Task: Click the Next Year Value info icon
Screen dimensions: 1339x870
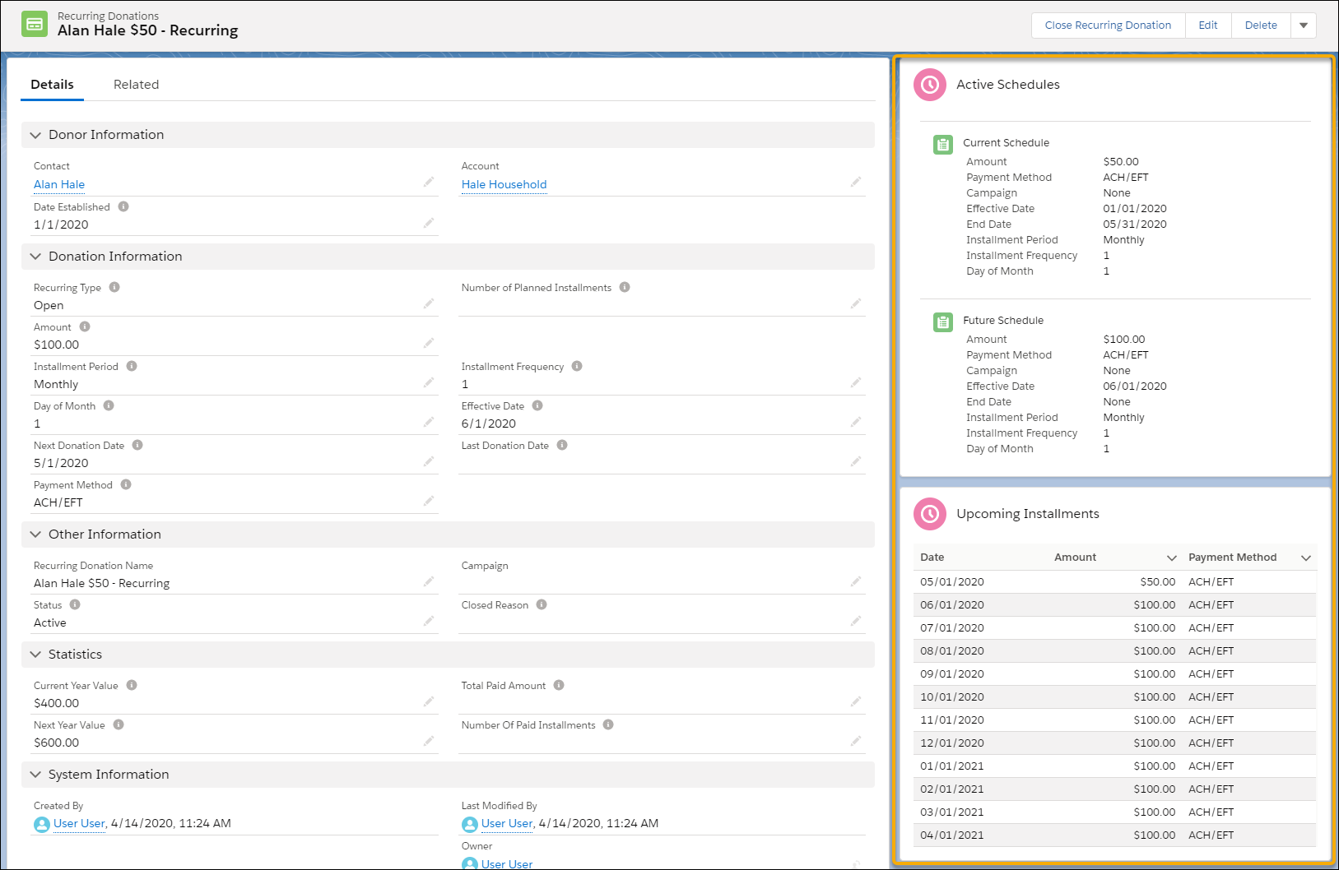Action: click(x=119, y=724)
